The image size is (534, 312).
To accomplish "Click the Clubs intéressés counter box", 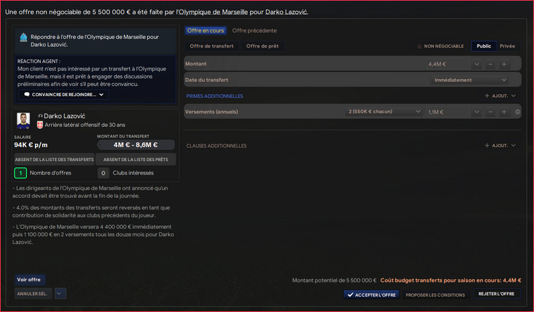I will (x=103, y=173).
